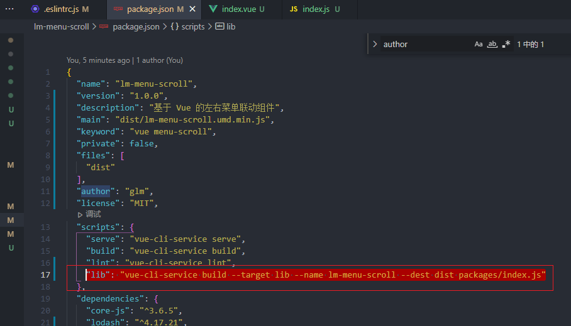Click the play triangle beside 调试
Screen dimensions: 571x326
point(80,215)
